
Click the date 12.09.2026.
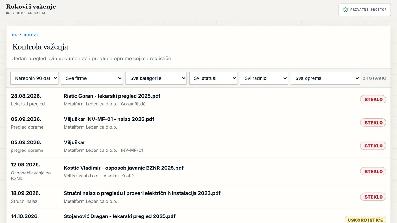tap(25, 165)
